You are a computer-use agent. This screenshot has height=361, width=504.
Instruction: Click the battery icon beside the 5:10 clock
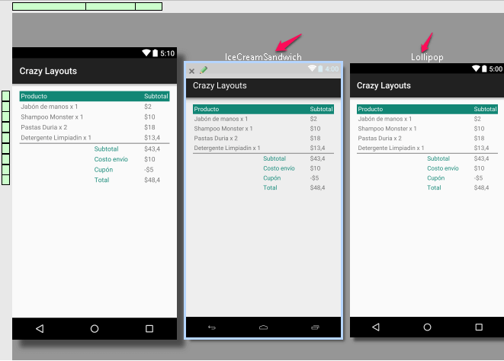[x=156, y=53]
